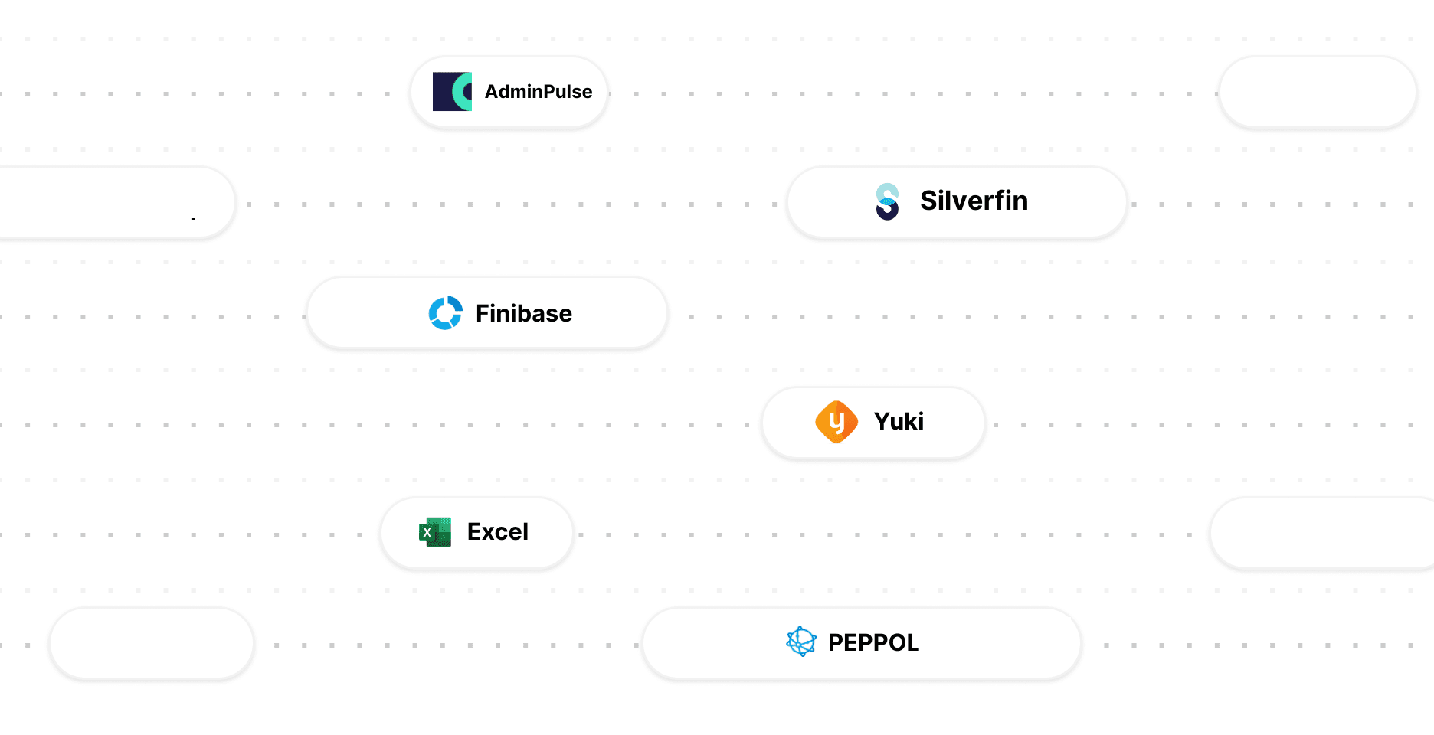Select the Finibase integration pill

point(487,313)
